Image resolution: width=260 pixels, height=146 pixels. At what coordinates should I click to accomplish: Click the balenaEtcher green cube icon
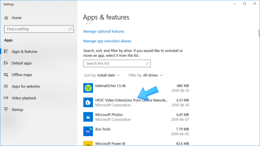click(x=88, y=88)
